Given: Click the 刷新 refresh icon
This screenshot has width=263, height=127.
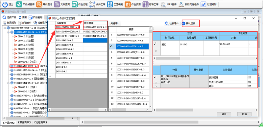Looking at the screenshot, I should click(x=20, y=17).
